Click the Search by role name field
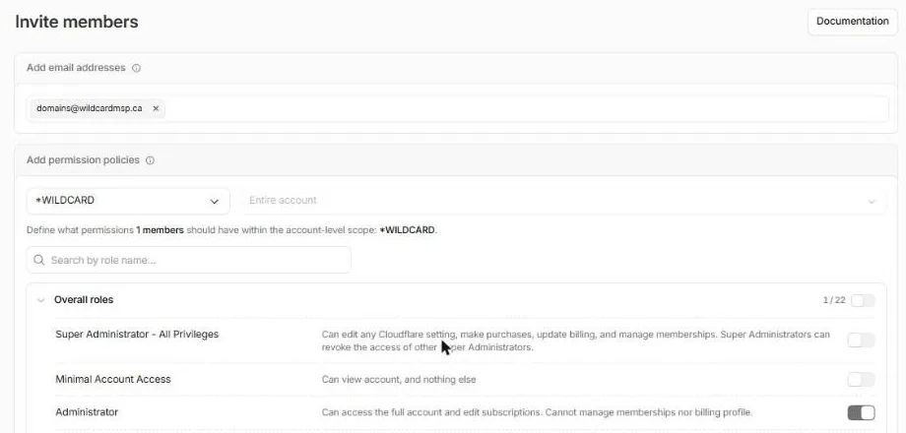Viewport: 906px width, 433px height. click(189, 260)
